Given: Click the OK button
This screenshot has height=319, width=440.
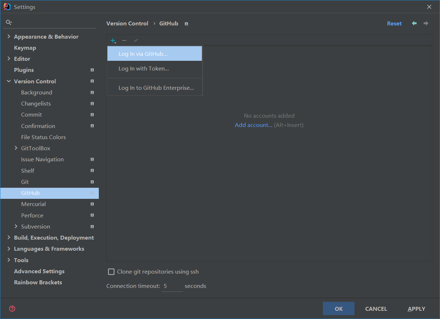Looking at the screenshot, I should (x=339, y=309).
